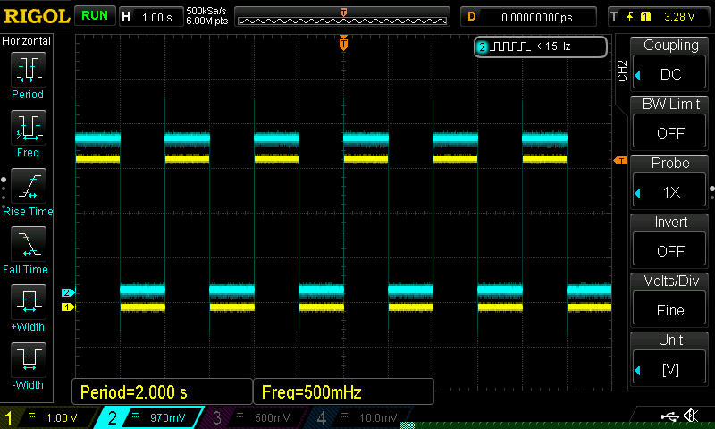Choose the Rise Time measurement icon
This screenshot has height=429, width=715.
pos(28,186)
